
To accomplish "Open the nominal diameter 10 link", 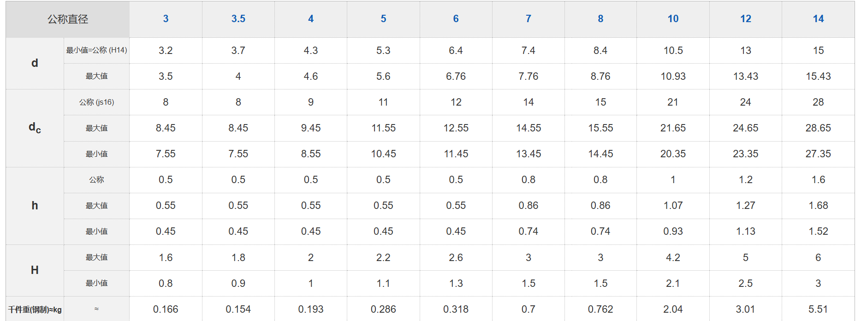I will (673, 19).
